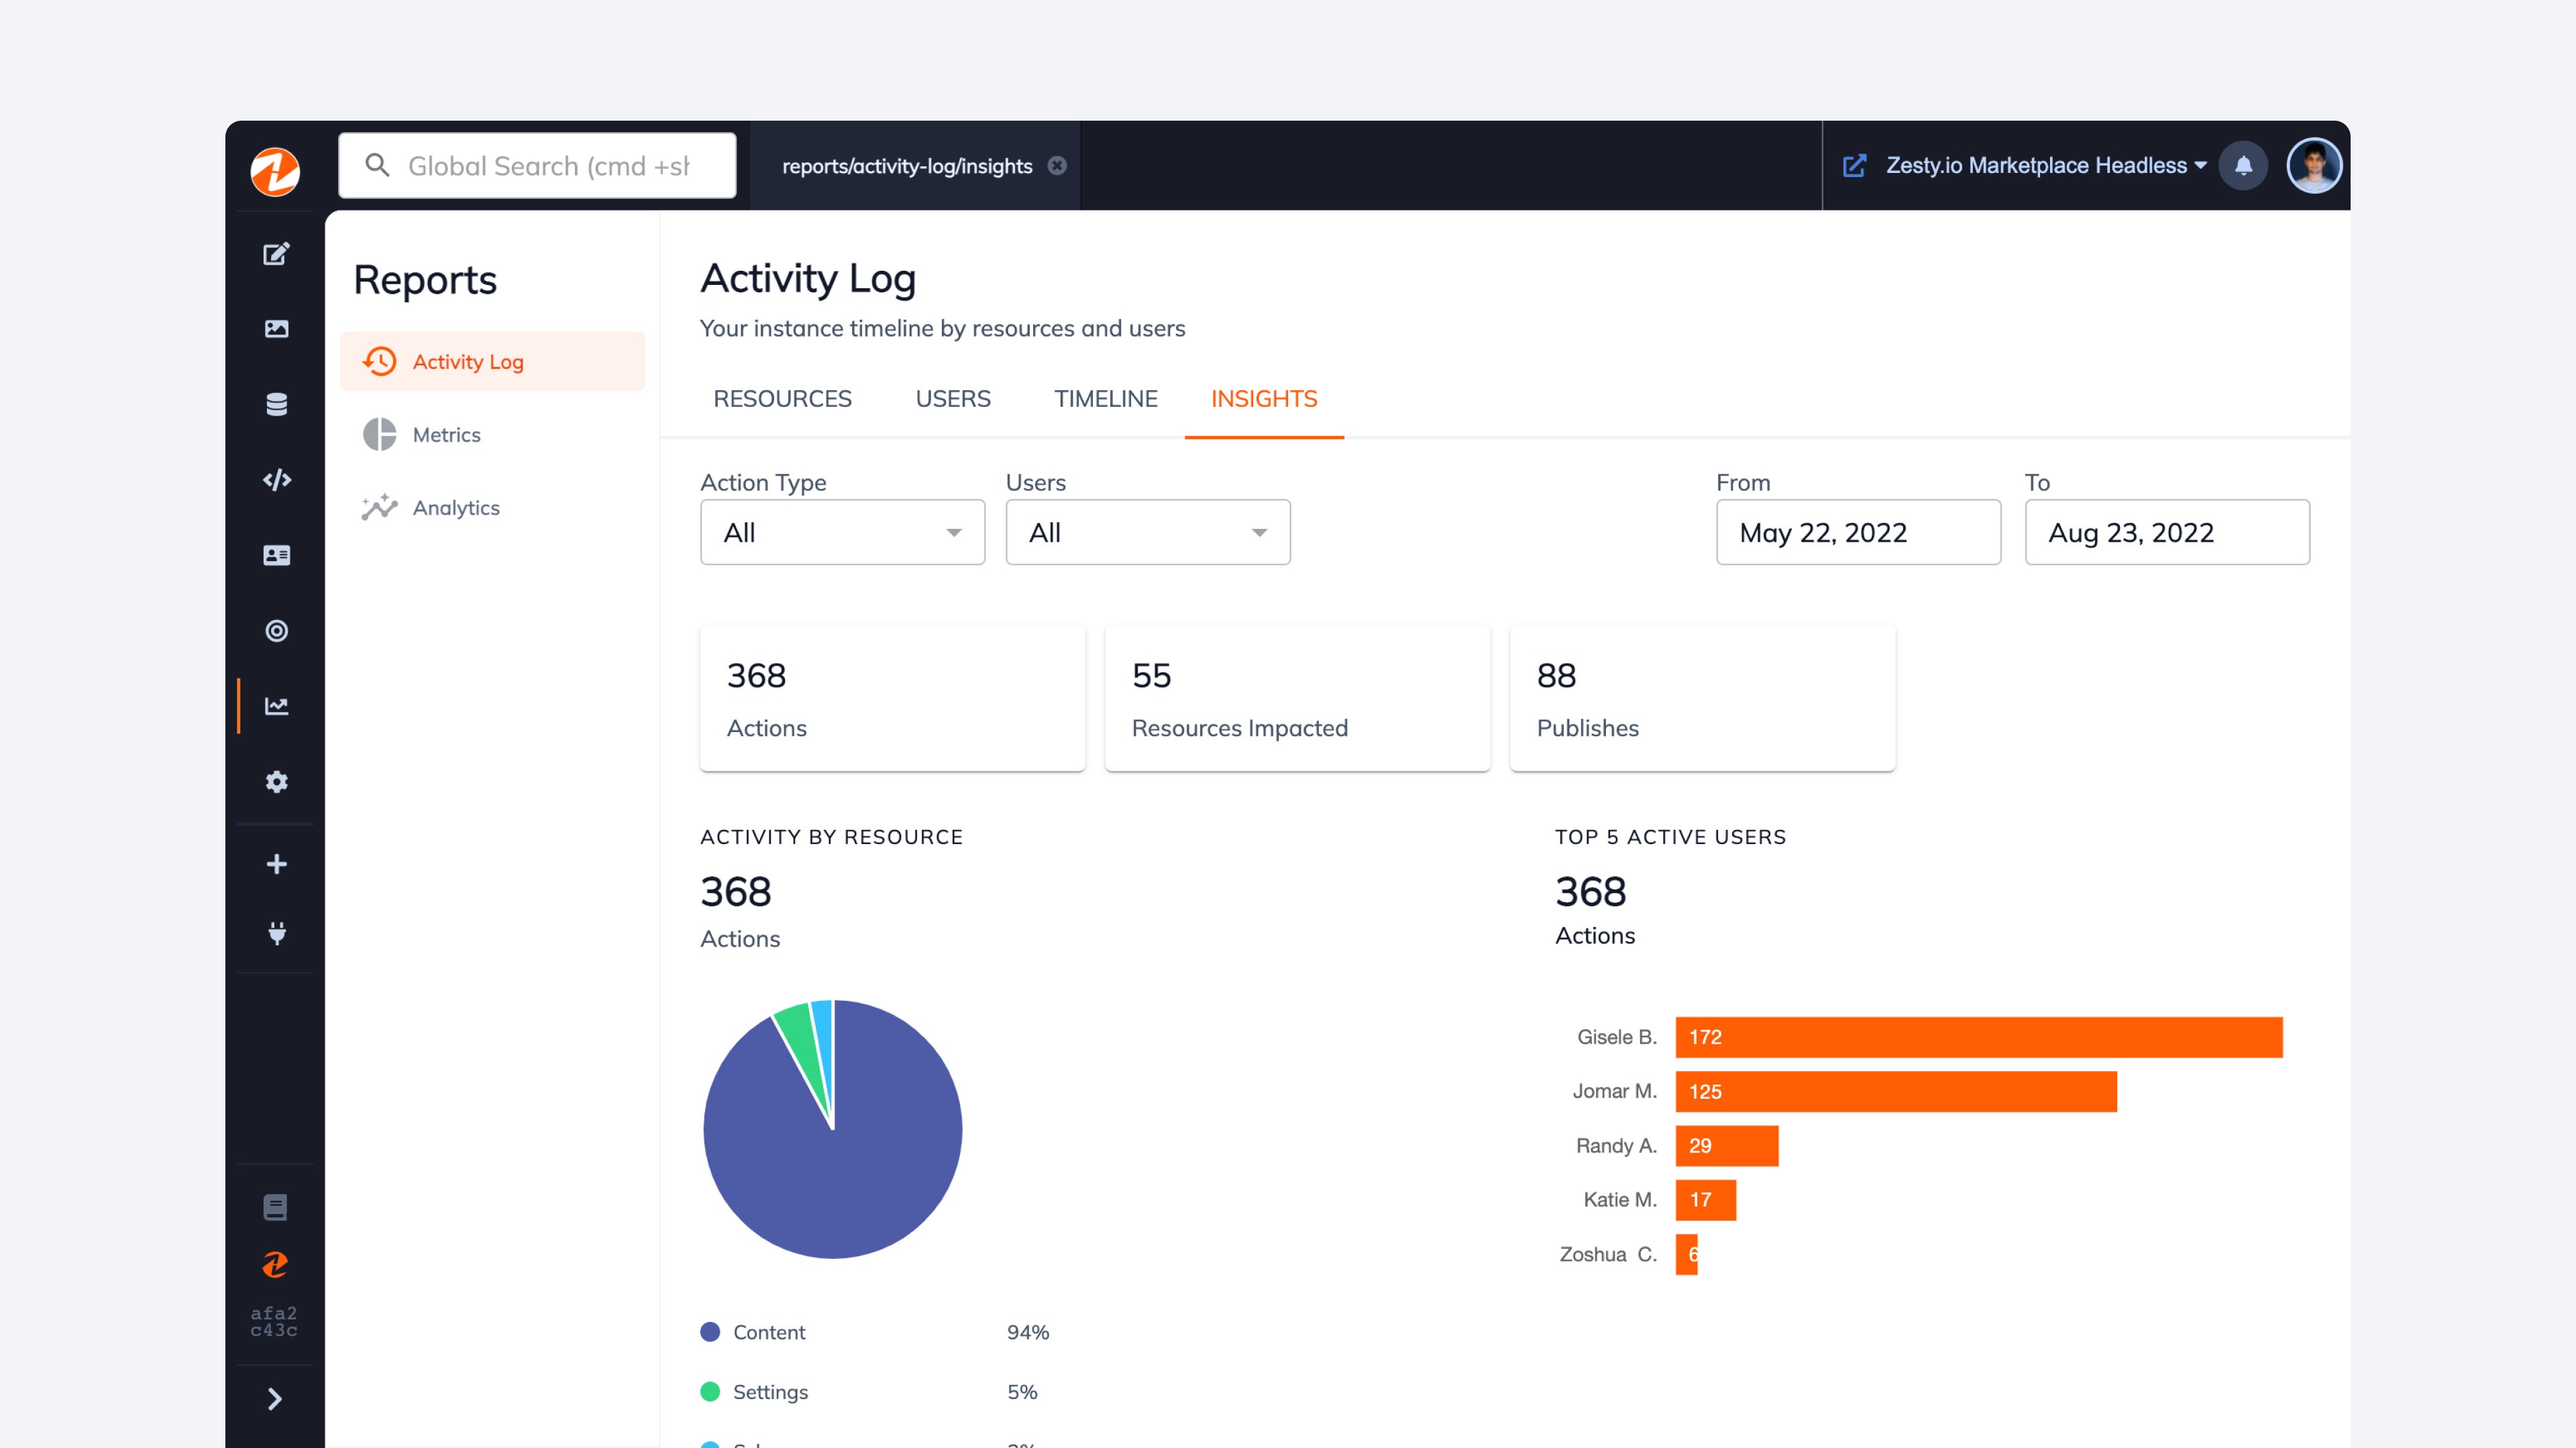Image resolution: width=2576 pixels, height=1448 pixels.
Task: Switch to the TIMELINE tab
Action: point(1104,398)
